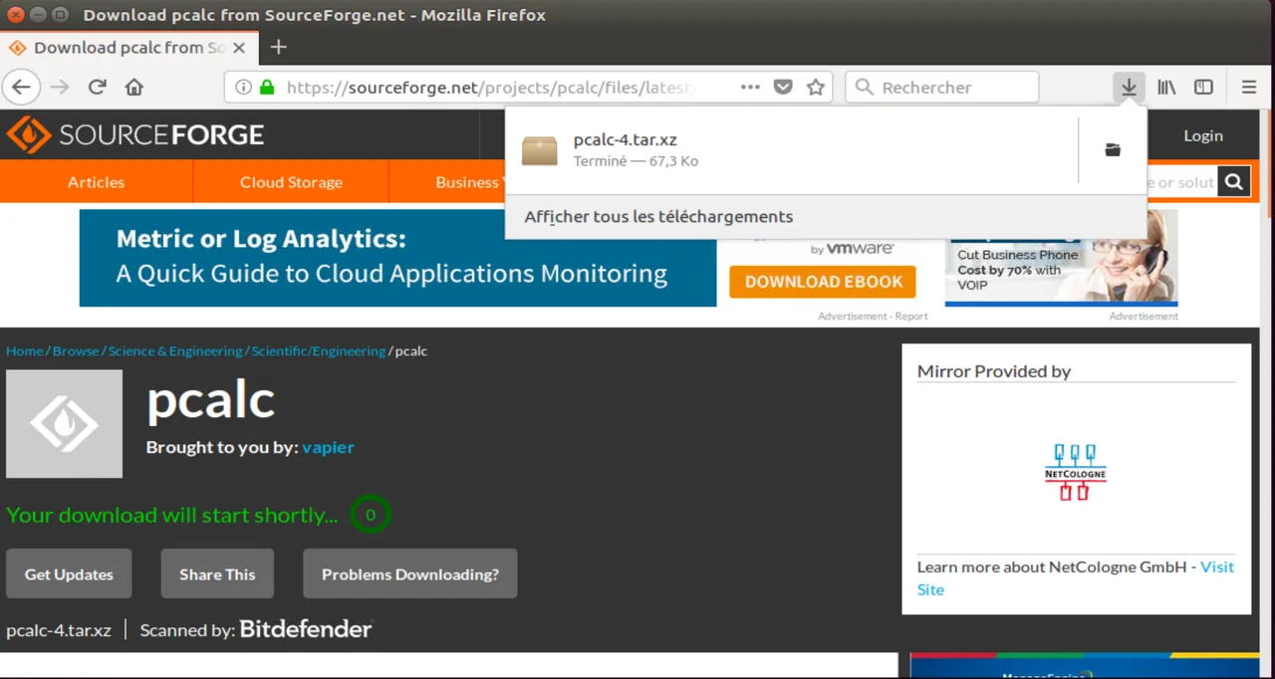Open a new tab with plus
The image size is (1275, 679).
(279, 47)
